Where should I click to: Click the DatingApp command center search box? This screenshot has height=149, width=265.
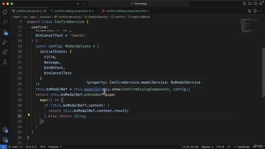point(139,4)
